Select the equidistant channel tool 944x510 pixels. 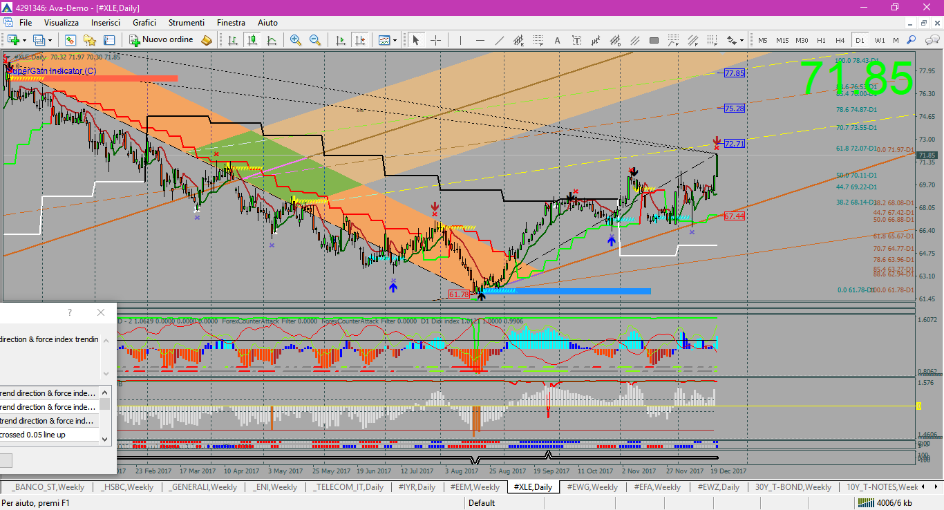click(518, 40)
